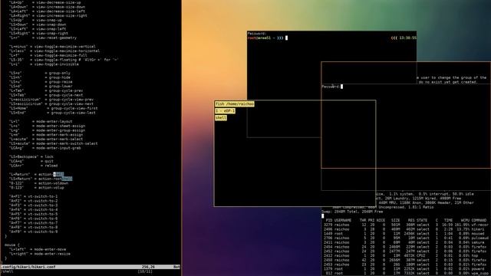Click the "action-volup" line
The width and height of the screenshot is (491, 276).
tap(37, 187)
